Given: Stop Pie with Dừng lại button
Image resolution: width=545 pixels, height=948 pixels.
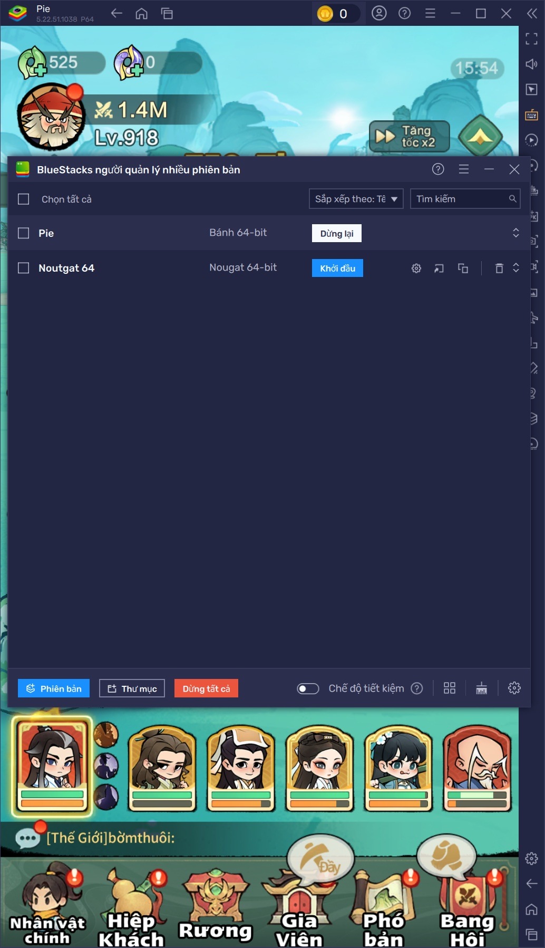Looking at the screenshot, I should (337, 233).
